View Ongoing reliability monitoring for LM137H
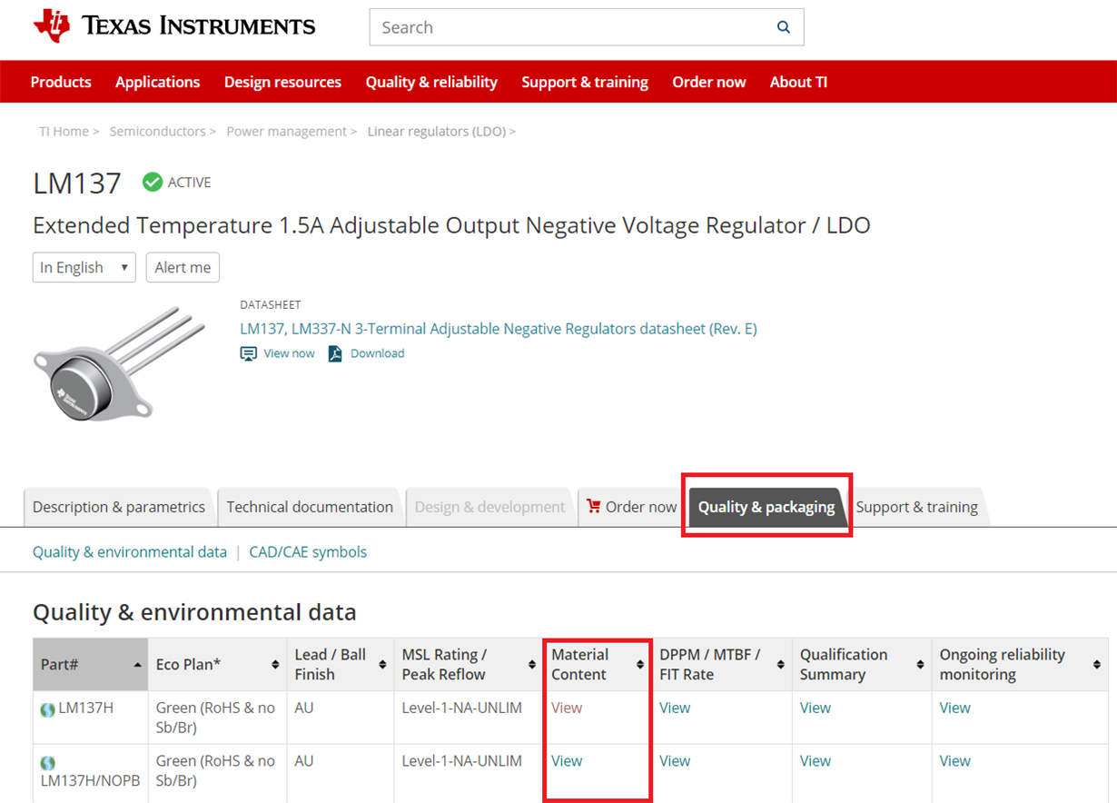 (x=955, y=708)
